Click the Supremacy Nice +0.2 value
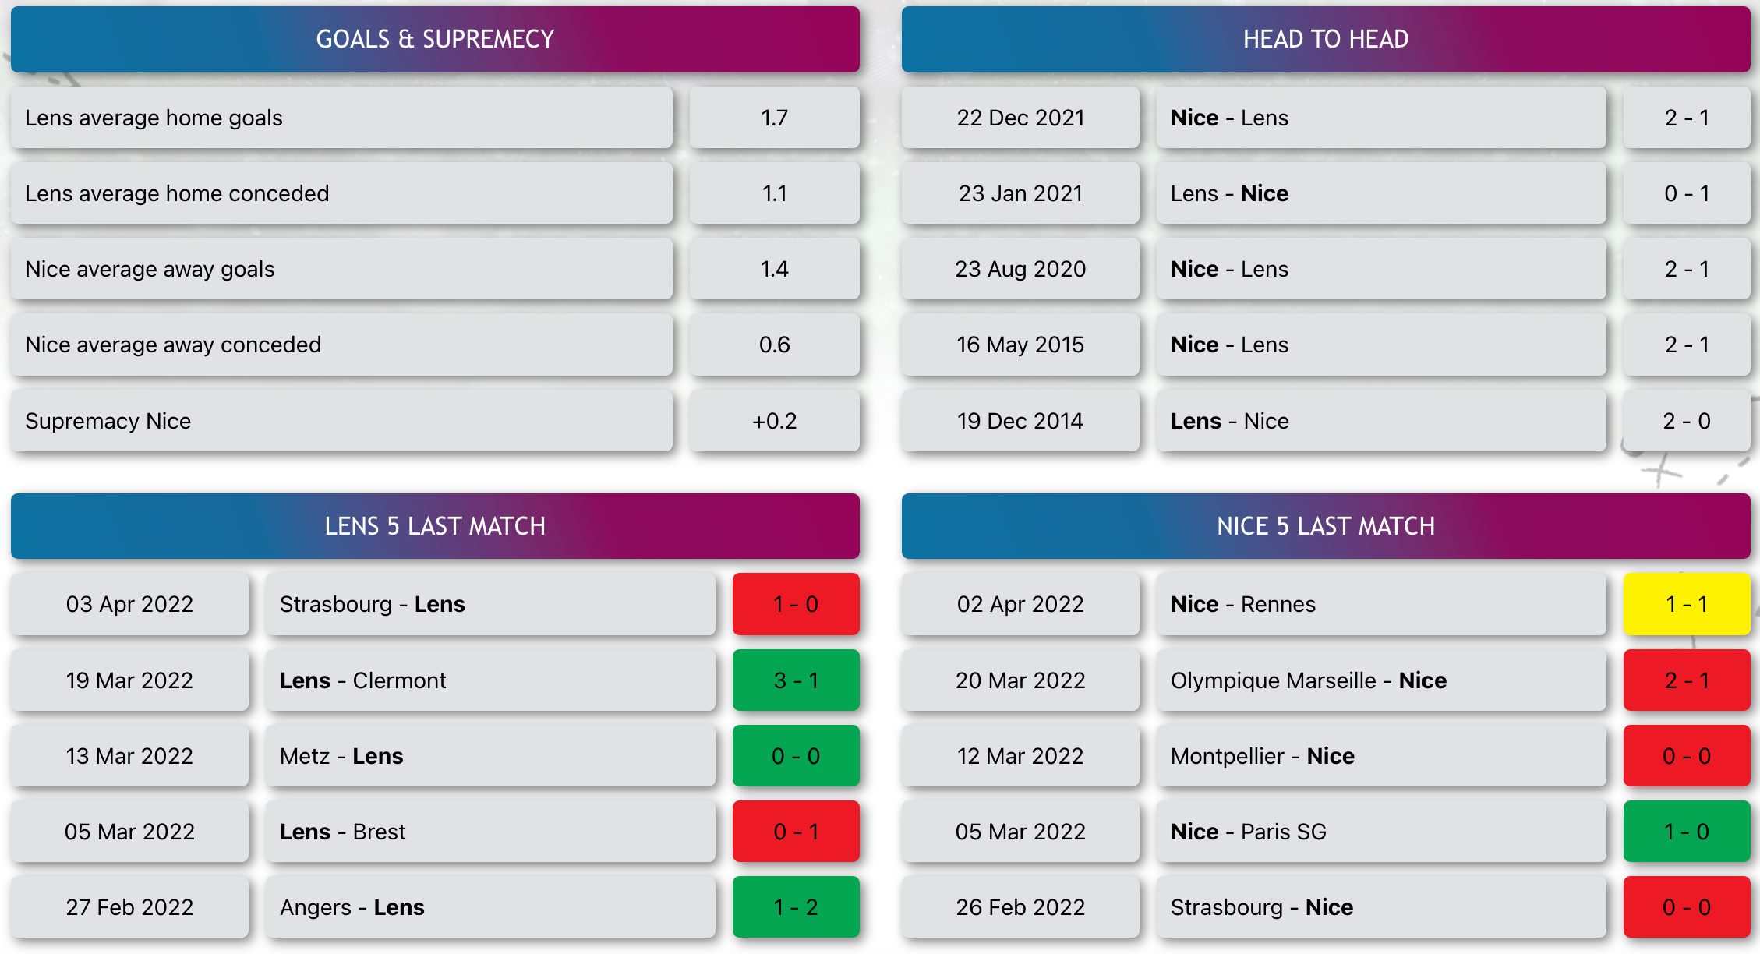Screen dimensions: 1760x954 774,421
